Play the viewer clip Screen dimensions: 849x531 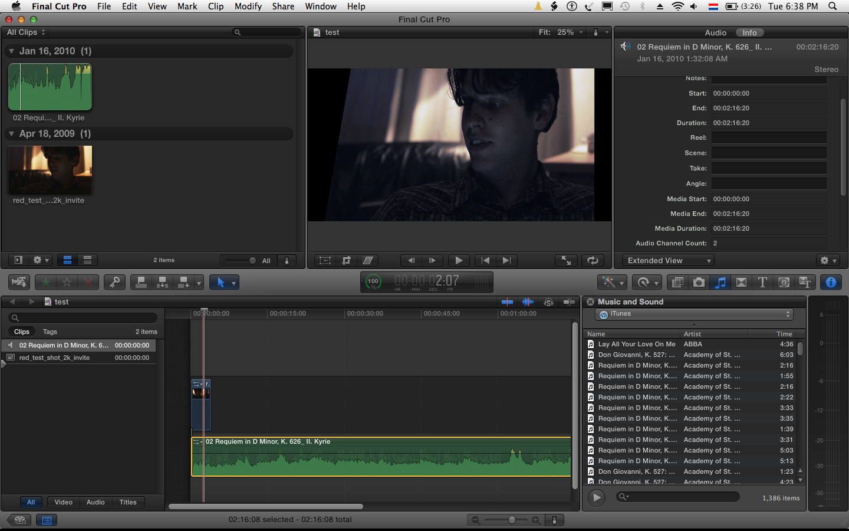click(459, 260)
